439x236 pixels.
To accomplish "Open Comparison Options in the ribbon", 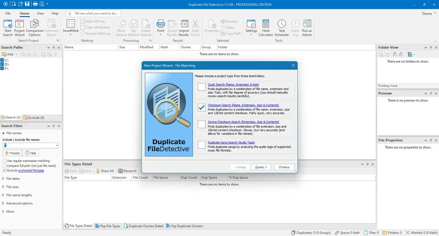I will [x=34, y=28].
